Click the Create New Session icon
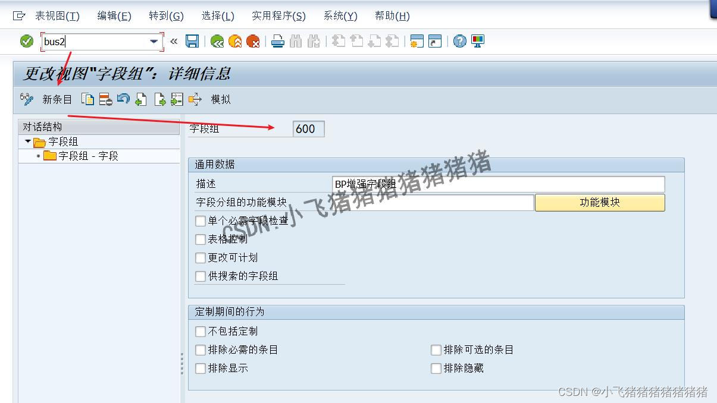This screenshot has width=717, height=403. pos(417,41)
